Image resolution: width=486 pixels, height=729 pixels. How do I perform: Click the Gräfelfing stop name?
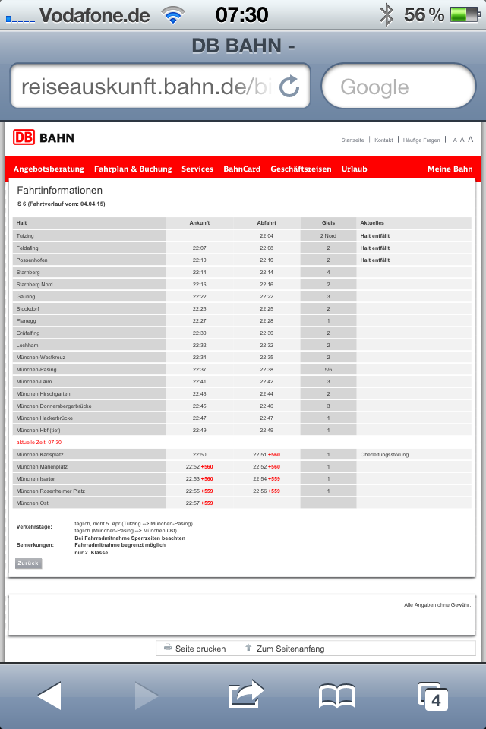coord(28,333)
